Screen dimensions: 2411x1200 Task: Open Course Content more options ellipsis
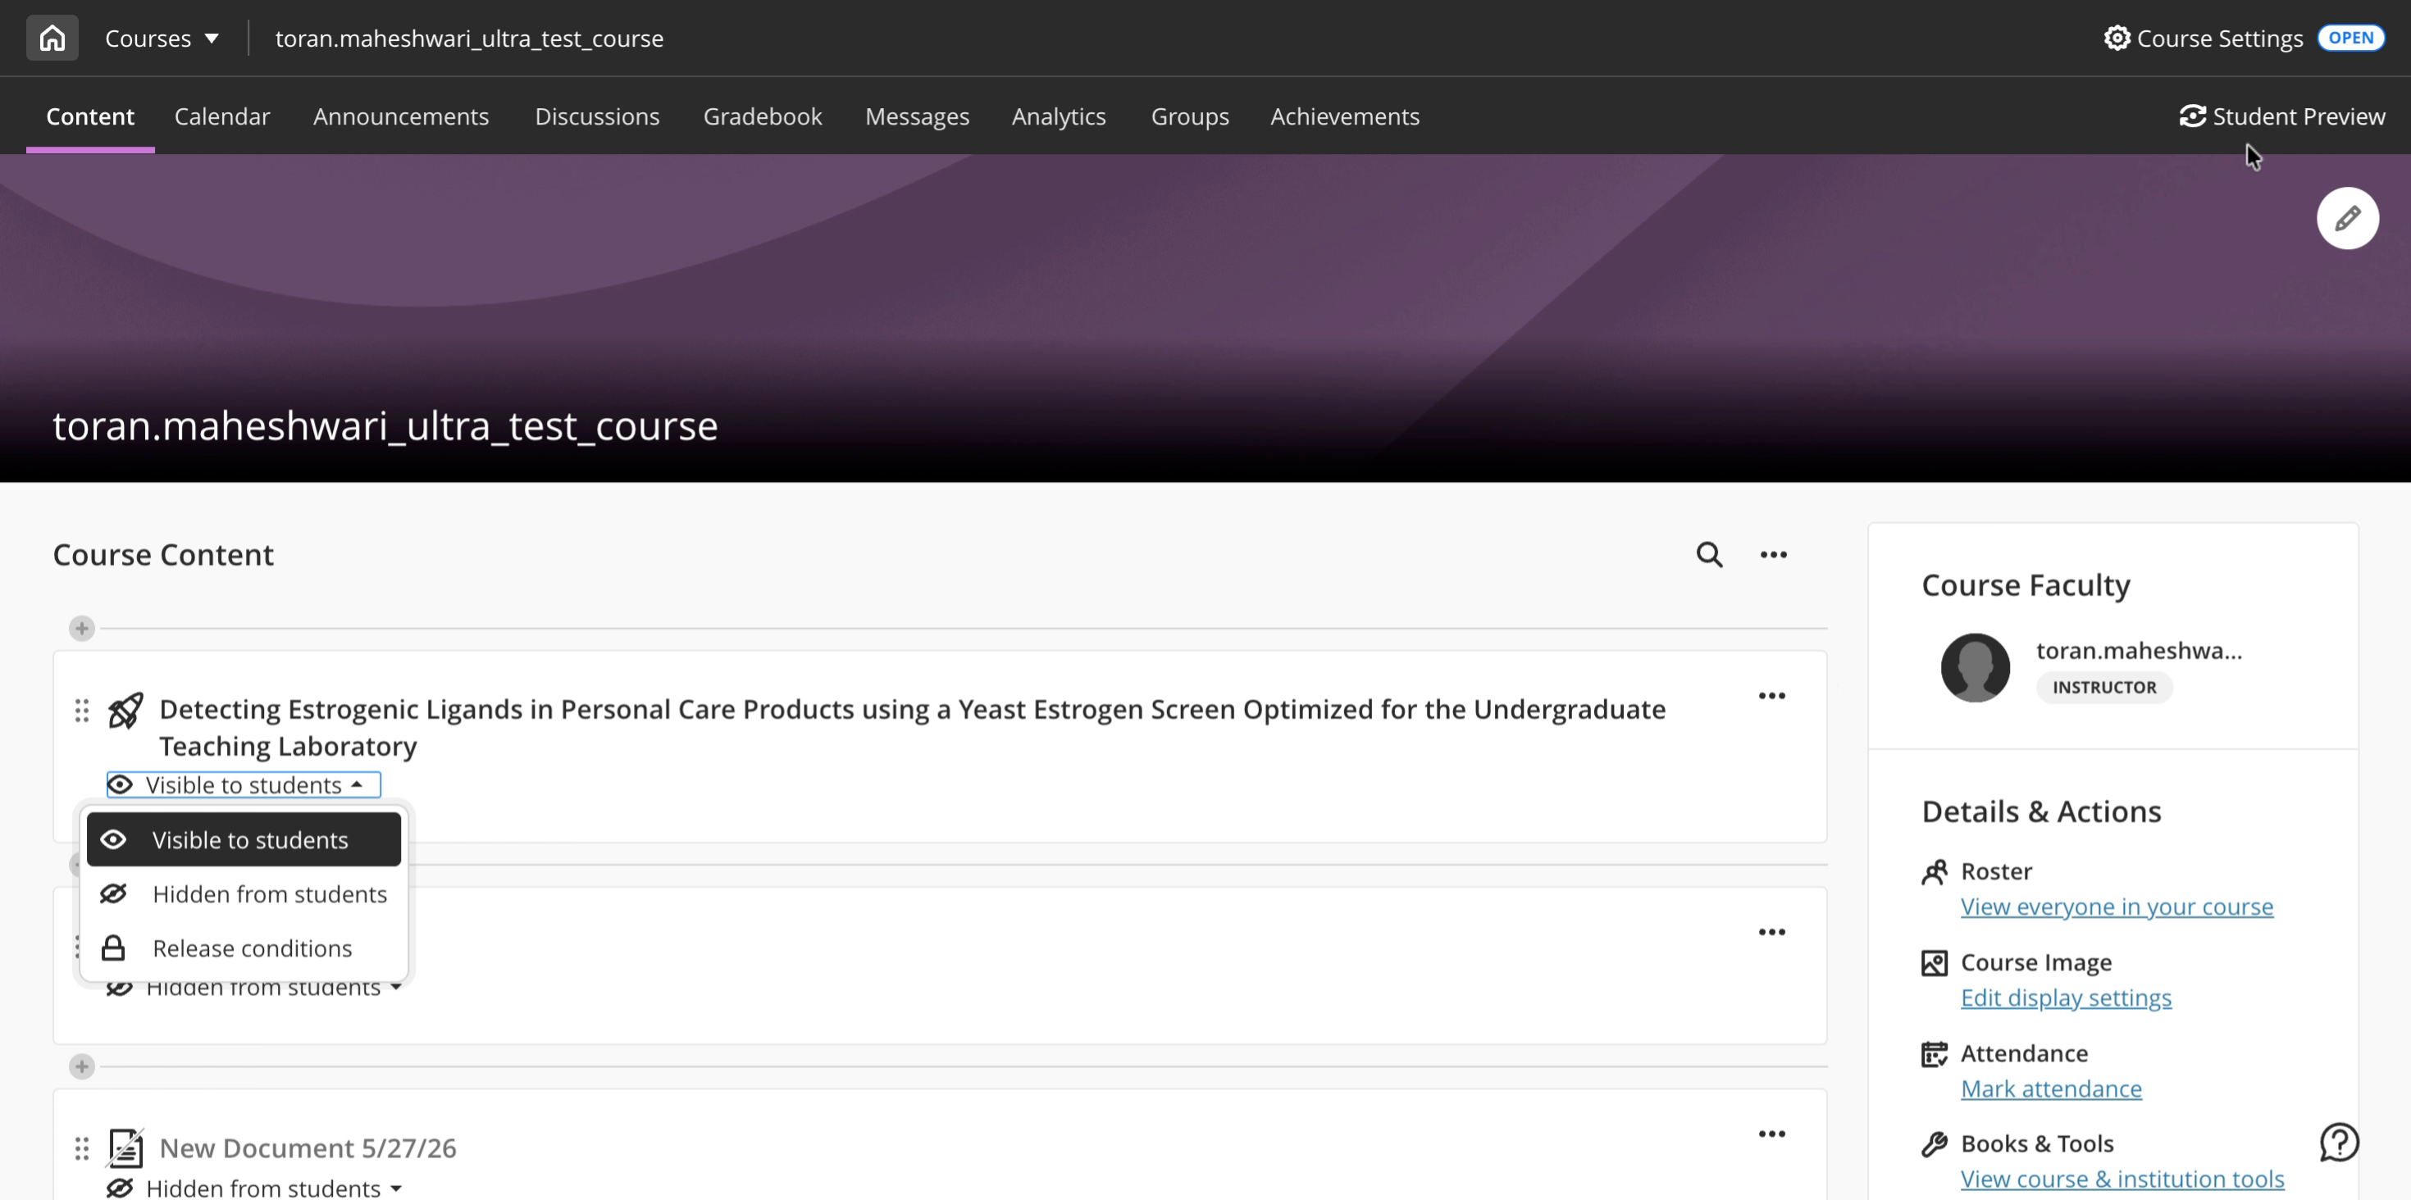[x=1773, y=555]
